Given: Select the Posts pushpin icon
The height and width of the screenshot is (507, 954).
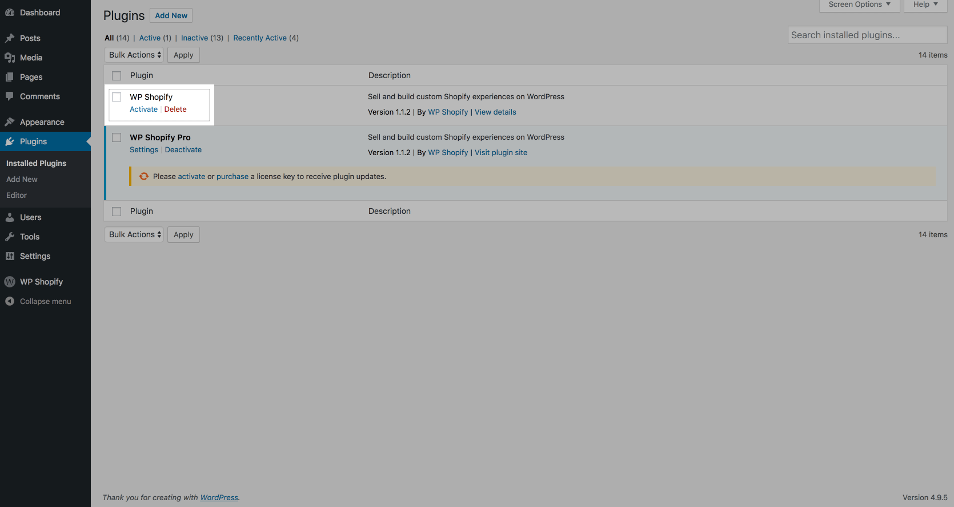Looking at the screenshot, I should coord(10,38).
